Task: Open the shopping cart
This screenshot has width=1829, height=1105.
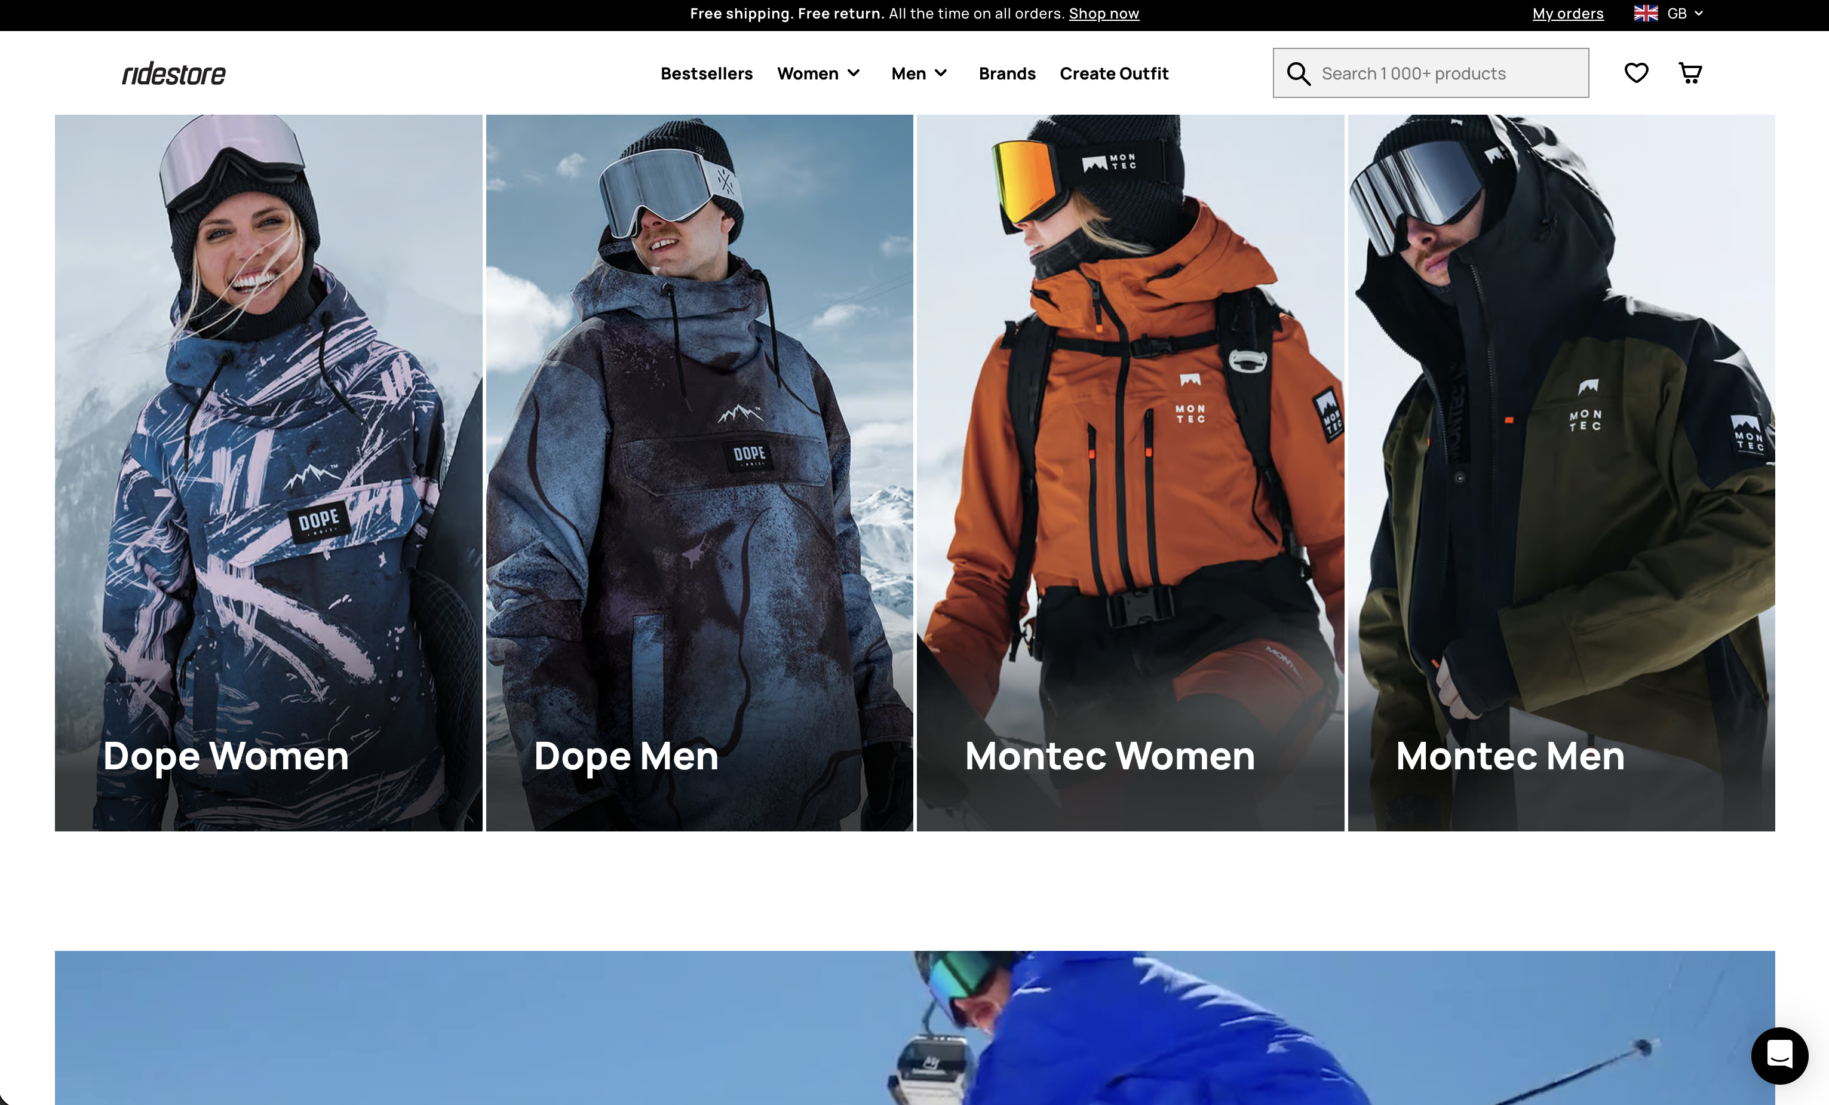Action: 1690,73
